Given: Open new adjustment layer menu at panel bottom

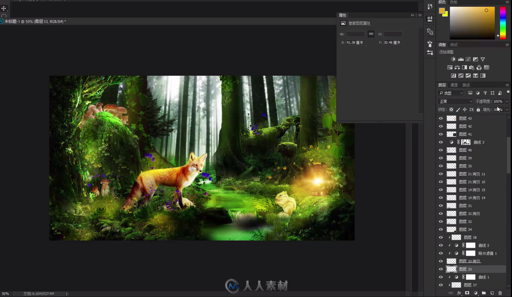Looking at the screenshot, I should [476, 293].
